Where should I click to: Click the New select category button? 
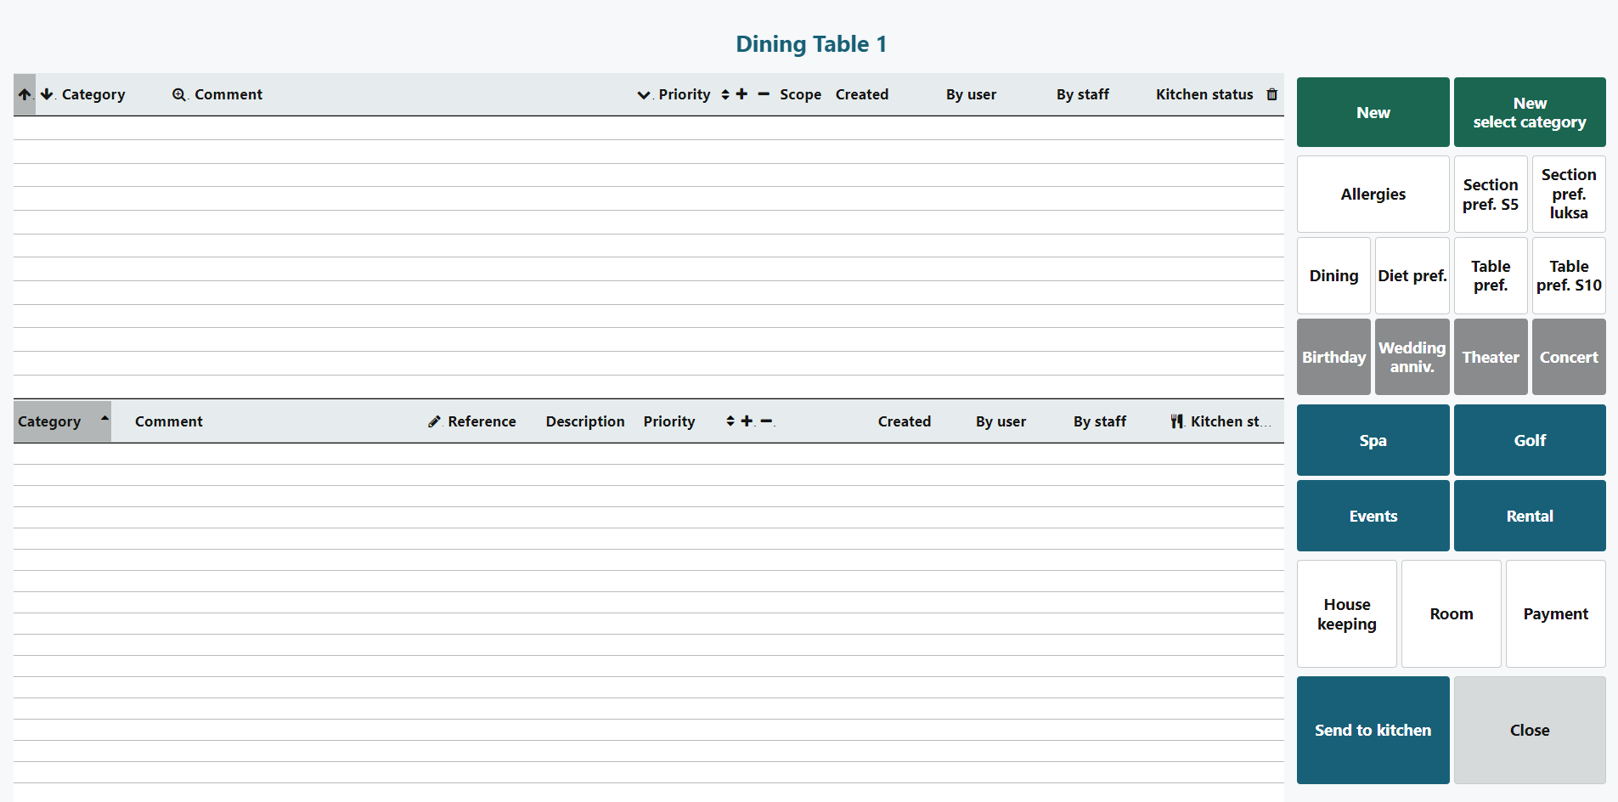[1529, 113]
